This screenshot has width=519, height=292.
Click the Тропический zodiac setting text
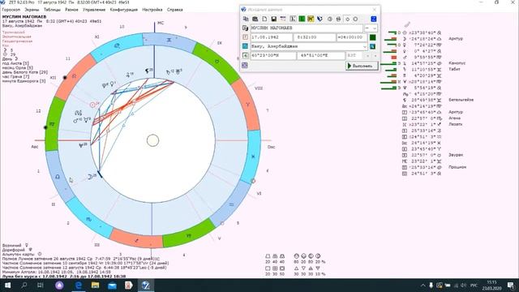tap(14, 32)
